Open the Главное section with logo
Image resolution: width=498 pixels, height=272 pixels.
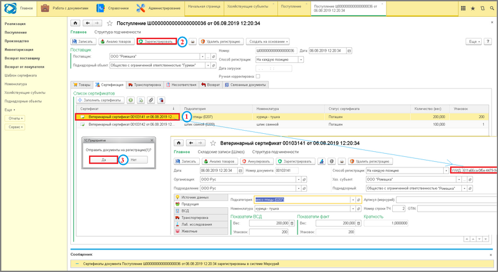pyautogui.click(x=19, y=8)
